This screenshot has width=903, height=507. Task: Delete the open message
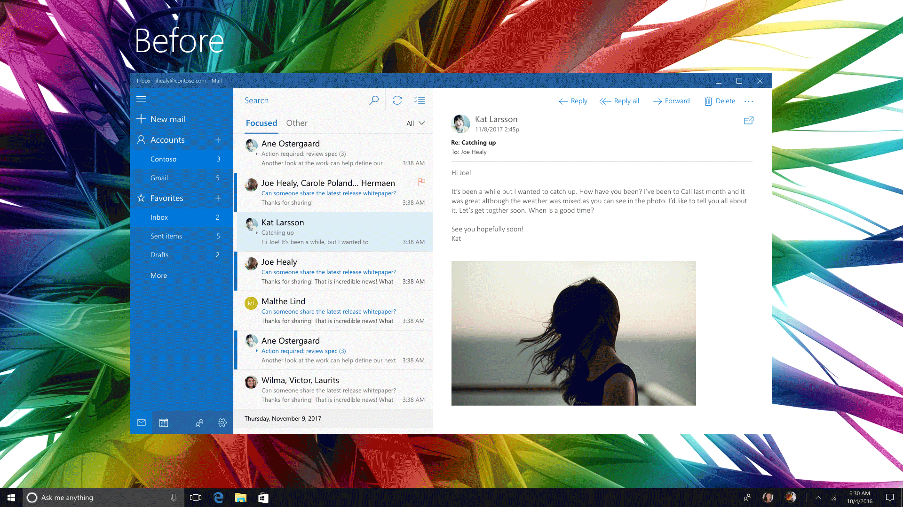pyautogui.click(x=720, y=101)
